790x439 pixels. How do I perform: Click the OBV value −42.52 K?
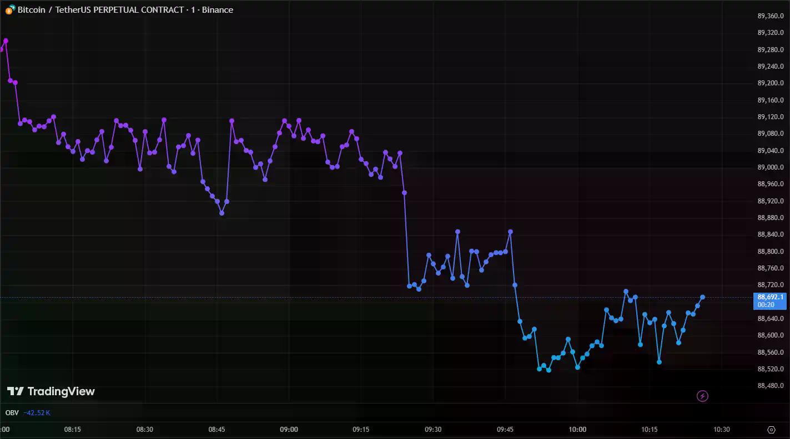37,413
